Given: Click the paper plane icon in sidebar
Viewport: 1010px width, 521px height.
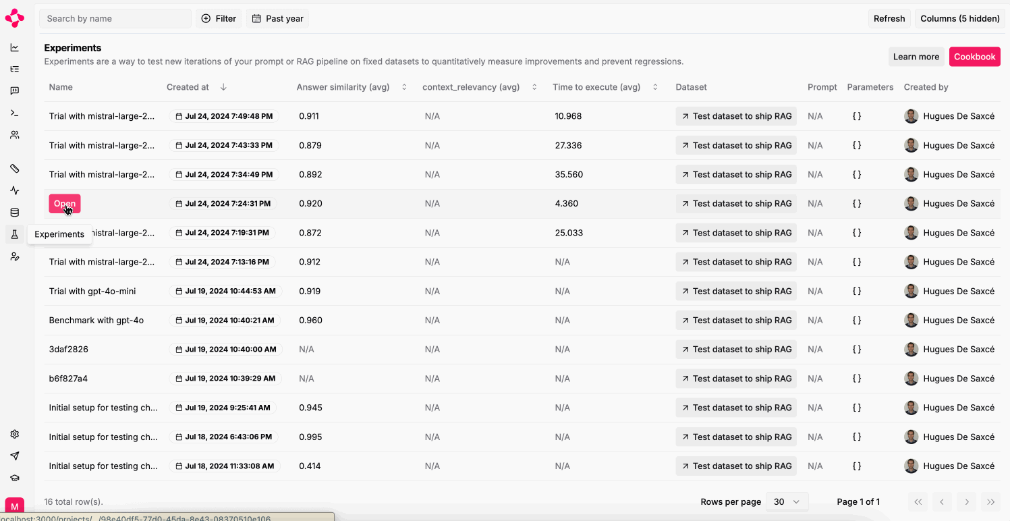Looking at the screenshot, I should pos(15,456).
